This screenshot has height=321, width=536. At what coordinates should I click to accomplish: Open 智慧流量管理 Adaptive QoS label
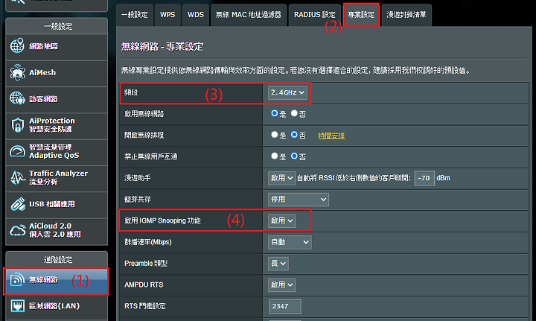(54, 151)
